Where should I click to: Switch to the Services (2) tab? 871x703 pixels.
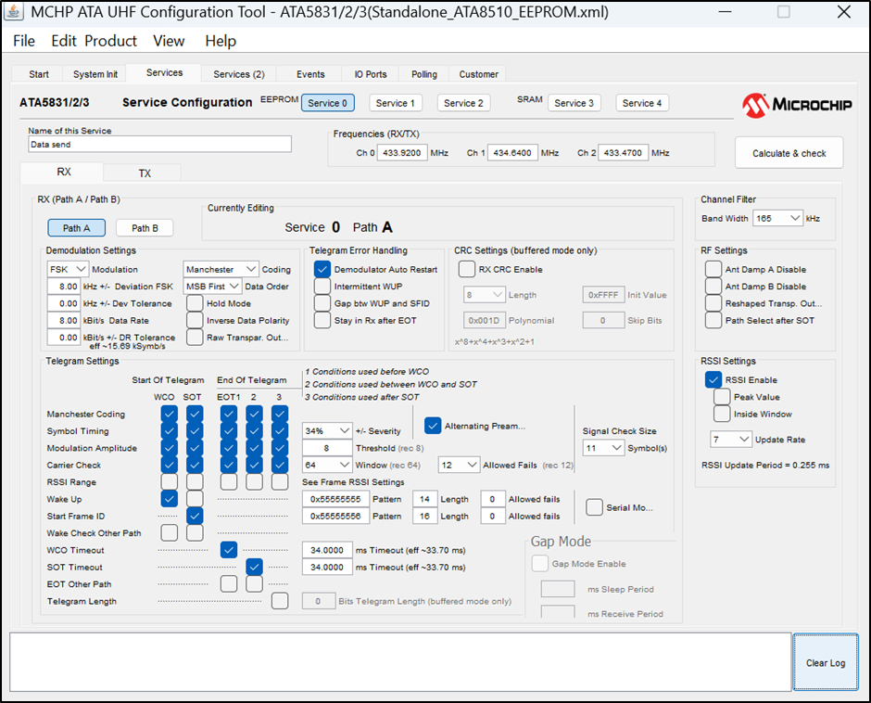(239, 74)
